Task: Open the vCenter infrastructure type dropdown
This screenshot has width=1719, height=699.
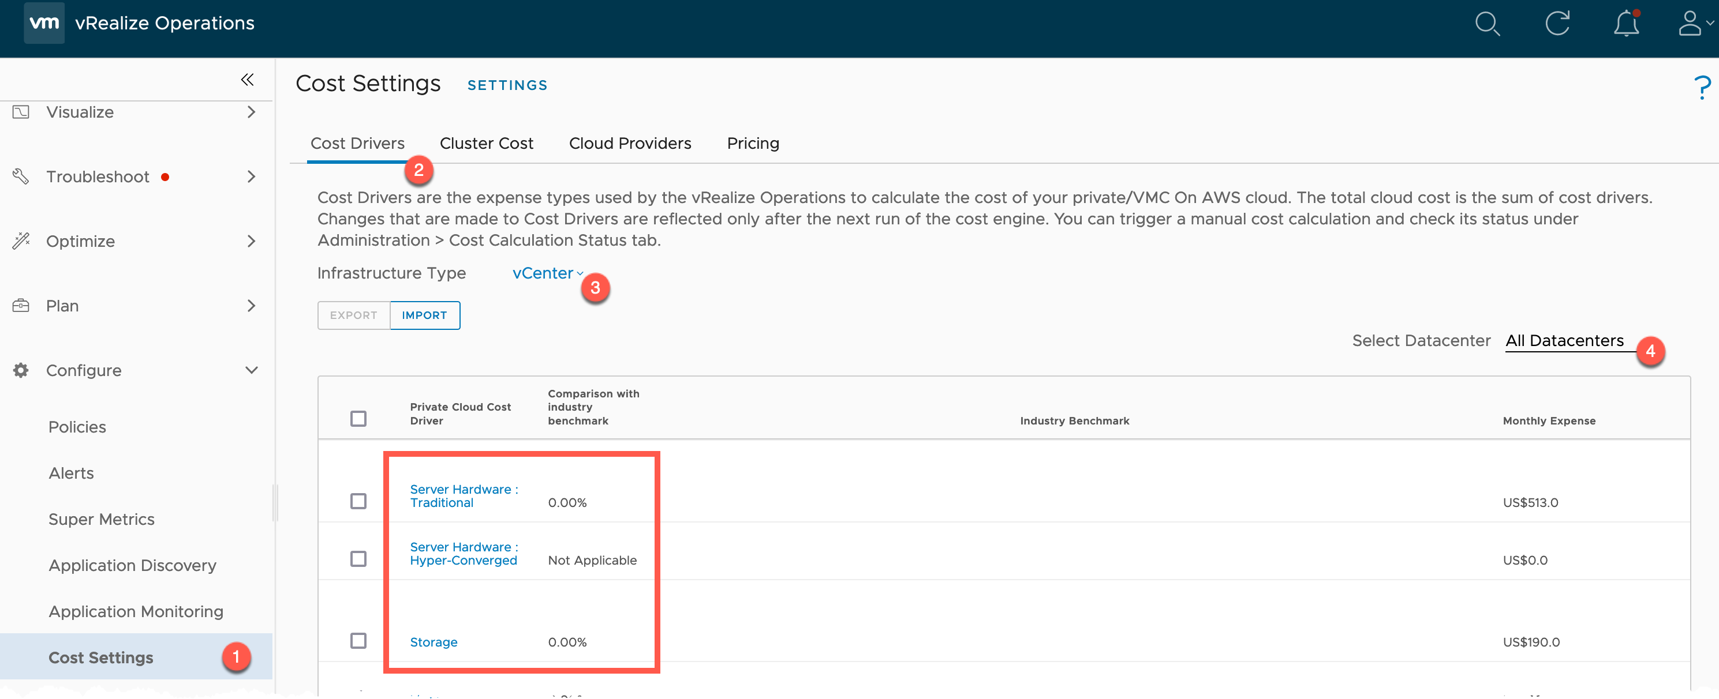Action: 547,273
